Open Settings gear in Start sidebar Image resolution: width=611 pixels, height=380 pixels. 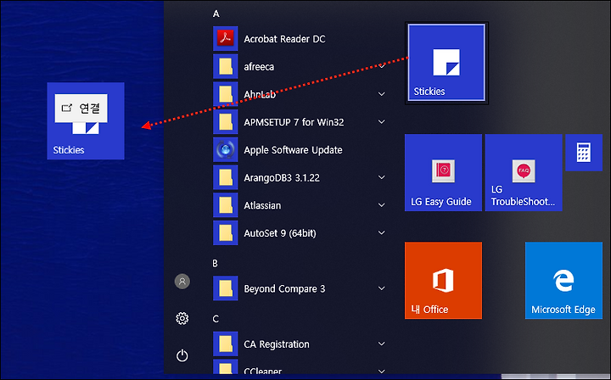(182, 318)
